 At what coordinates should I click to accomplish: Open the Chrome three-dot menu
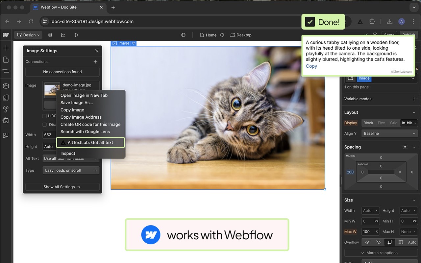pyautogui.click(x=413, y=21)
